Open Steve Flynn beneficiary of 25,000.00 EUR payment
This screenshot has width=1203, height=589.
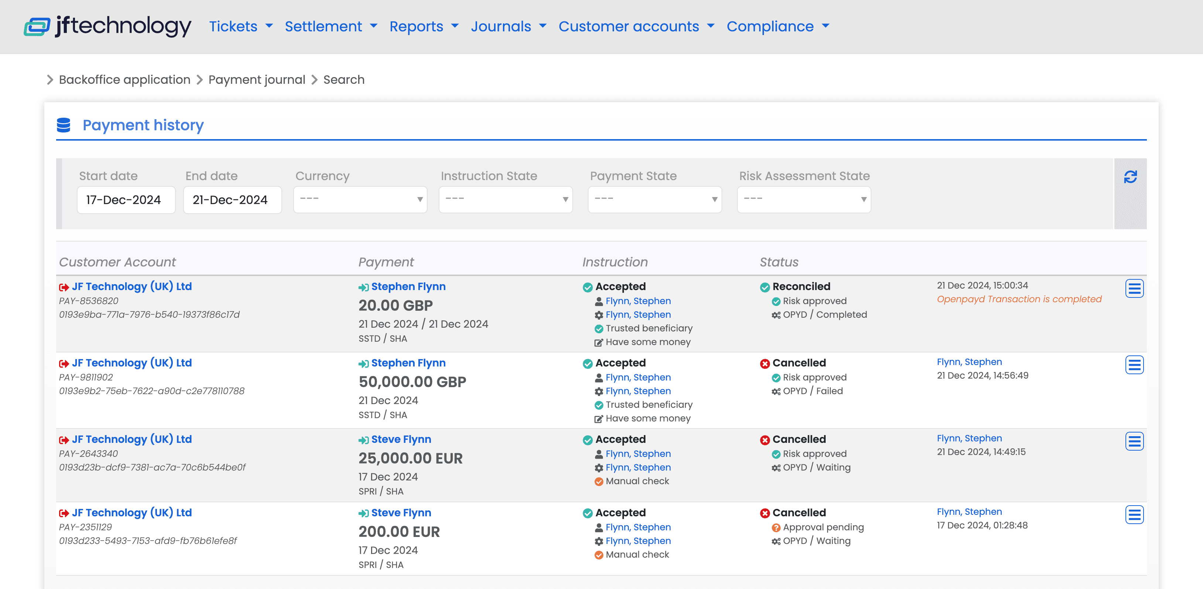pos(401,440)
